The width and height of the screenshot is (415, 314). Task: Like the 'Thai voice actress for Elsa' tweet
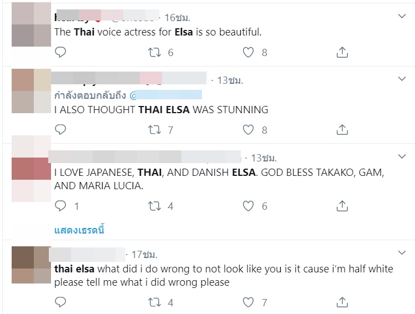click(249, 53)
